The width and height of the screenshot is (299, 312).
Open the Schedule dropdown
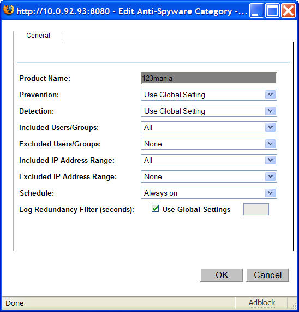(x=209, y=193)
